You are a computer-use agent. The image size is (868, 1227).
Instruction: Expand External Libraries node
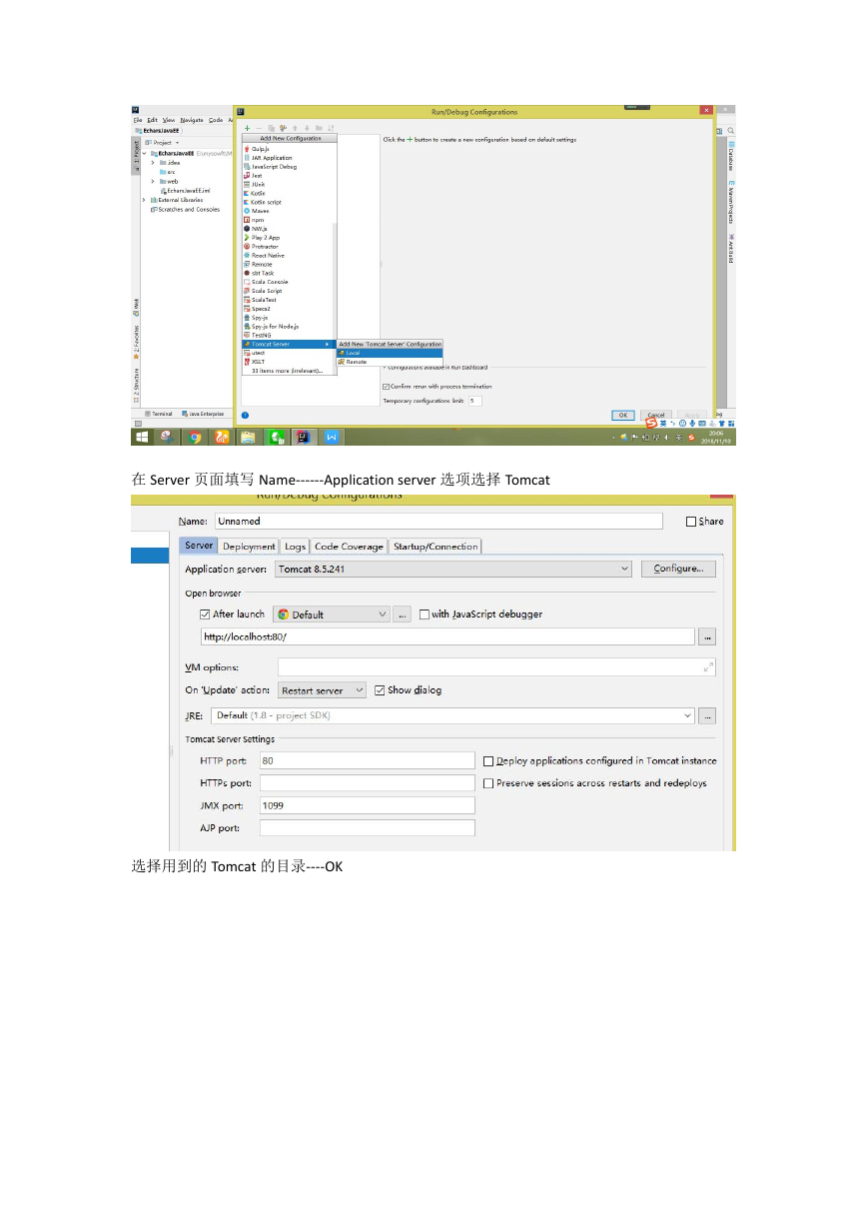143,200
